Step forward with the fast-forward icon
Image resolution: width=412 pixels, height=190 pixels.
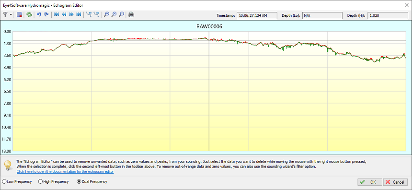pos(71,15)
